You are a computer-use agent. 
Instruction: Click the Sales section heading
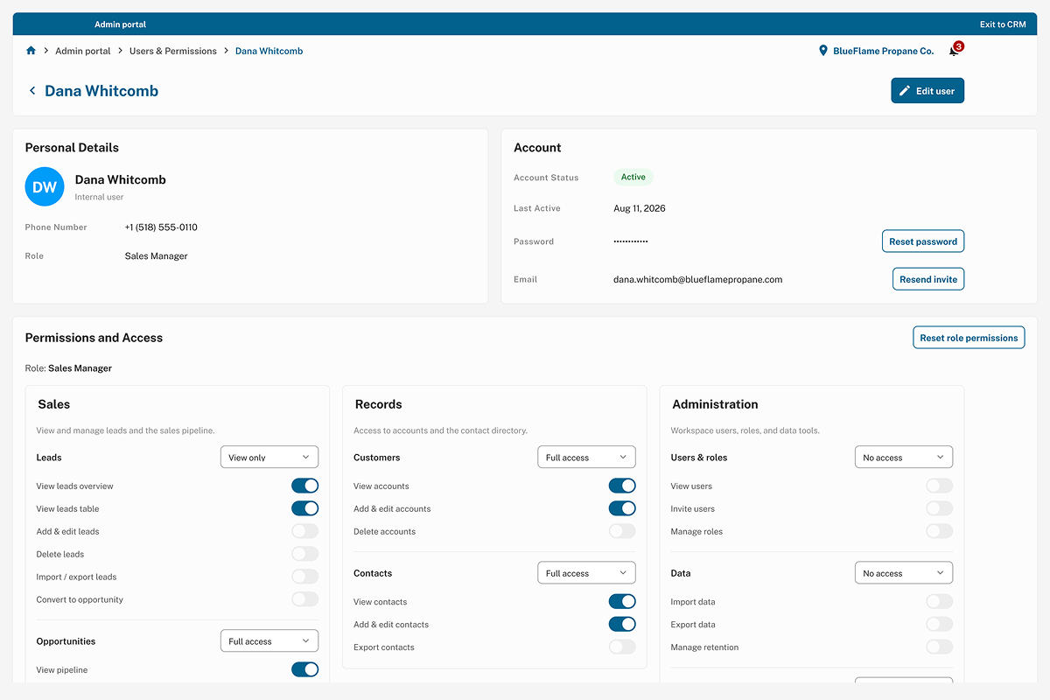54,404
